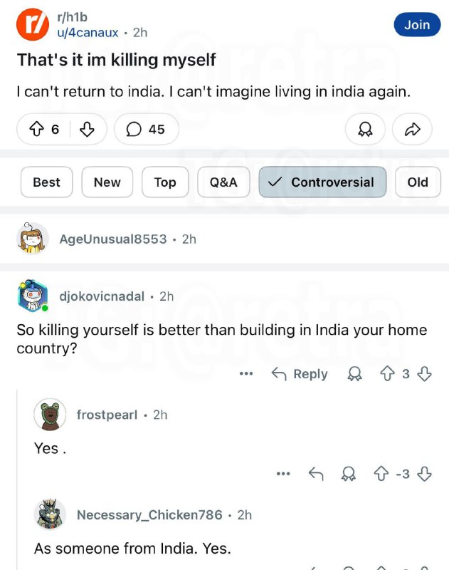Reply to djokovicnadal's comment
Image resolution: width=449 pixels, height=570 pixels.
(x=300, y=373)
